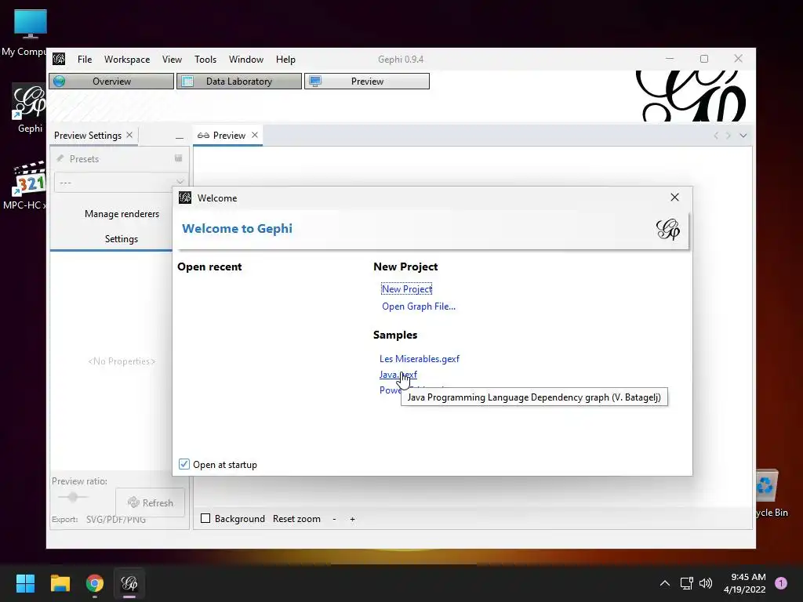This screenshot has width=803, height=602.
Task: Uncheck Open at startup checkbox
Action: click(183, 464)
